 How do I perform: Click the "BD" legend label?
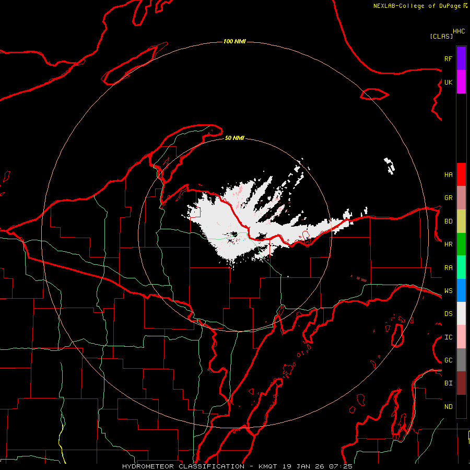click(448, 221)
